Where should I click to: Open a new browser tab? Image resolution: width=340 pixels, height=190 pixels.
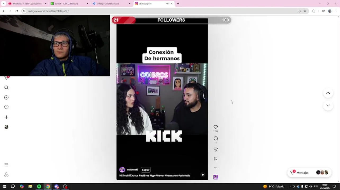pyautogui.click(x=178, y=4)
